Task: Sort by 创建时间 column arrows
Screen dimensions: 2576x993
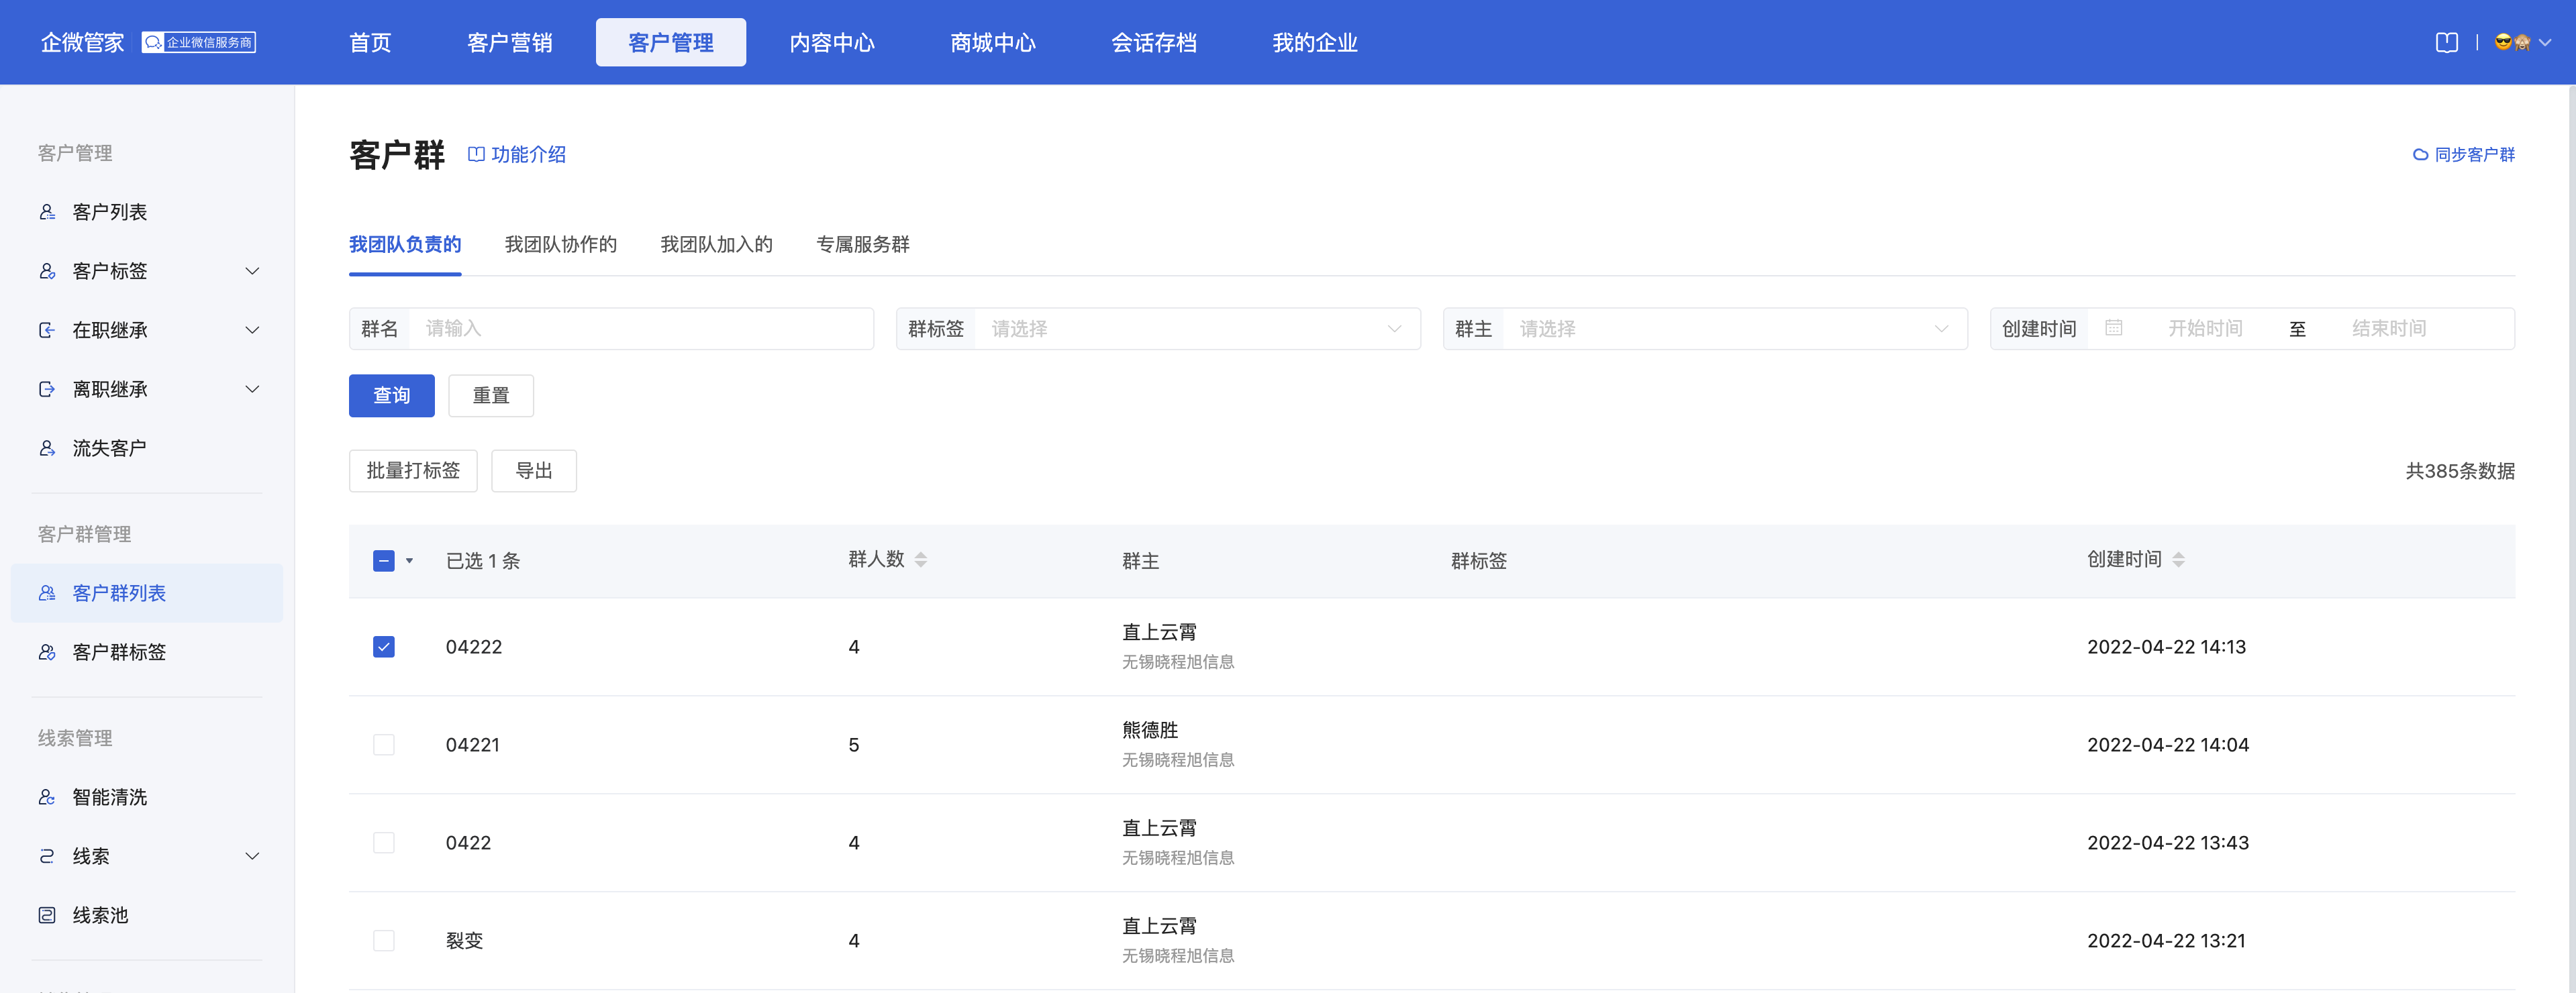Action: coord(2178,560)
